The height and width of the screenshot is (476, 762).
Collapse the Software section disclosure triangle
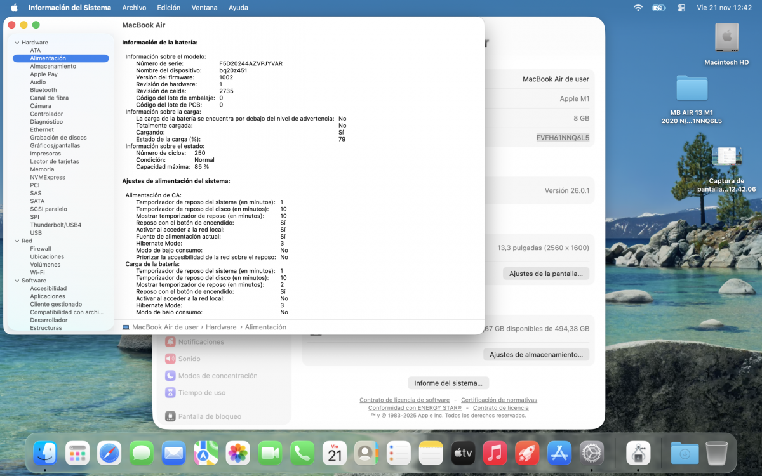tap(17, 281)
